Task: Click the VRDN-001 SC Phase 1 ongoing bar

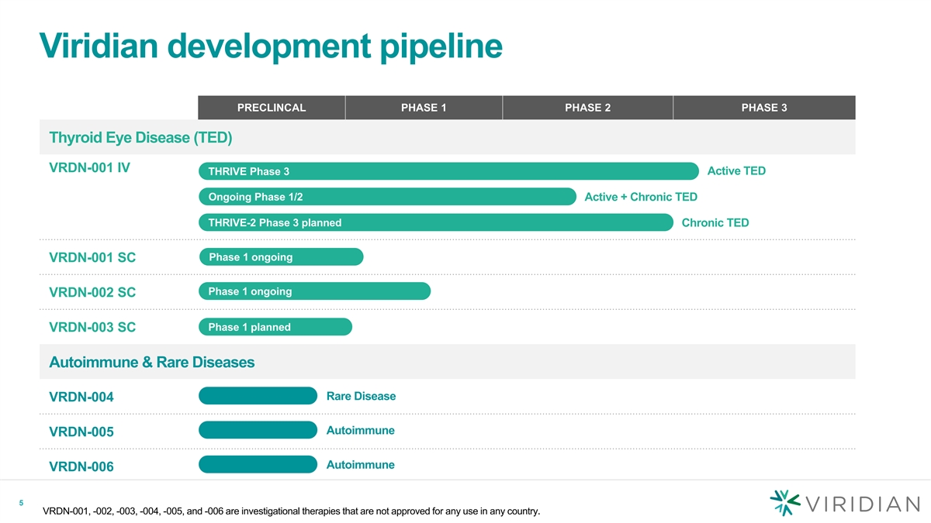Action: pos(281,257)
